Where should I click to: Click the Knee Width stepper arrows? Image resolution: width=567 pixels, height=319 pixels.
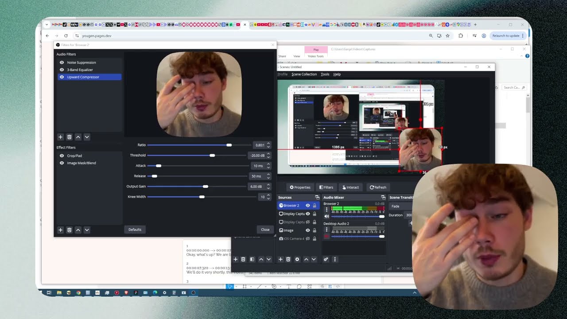tap(268, 197)
